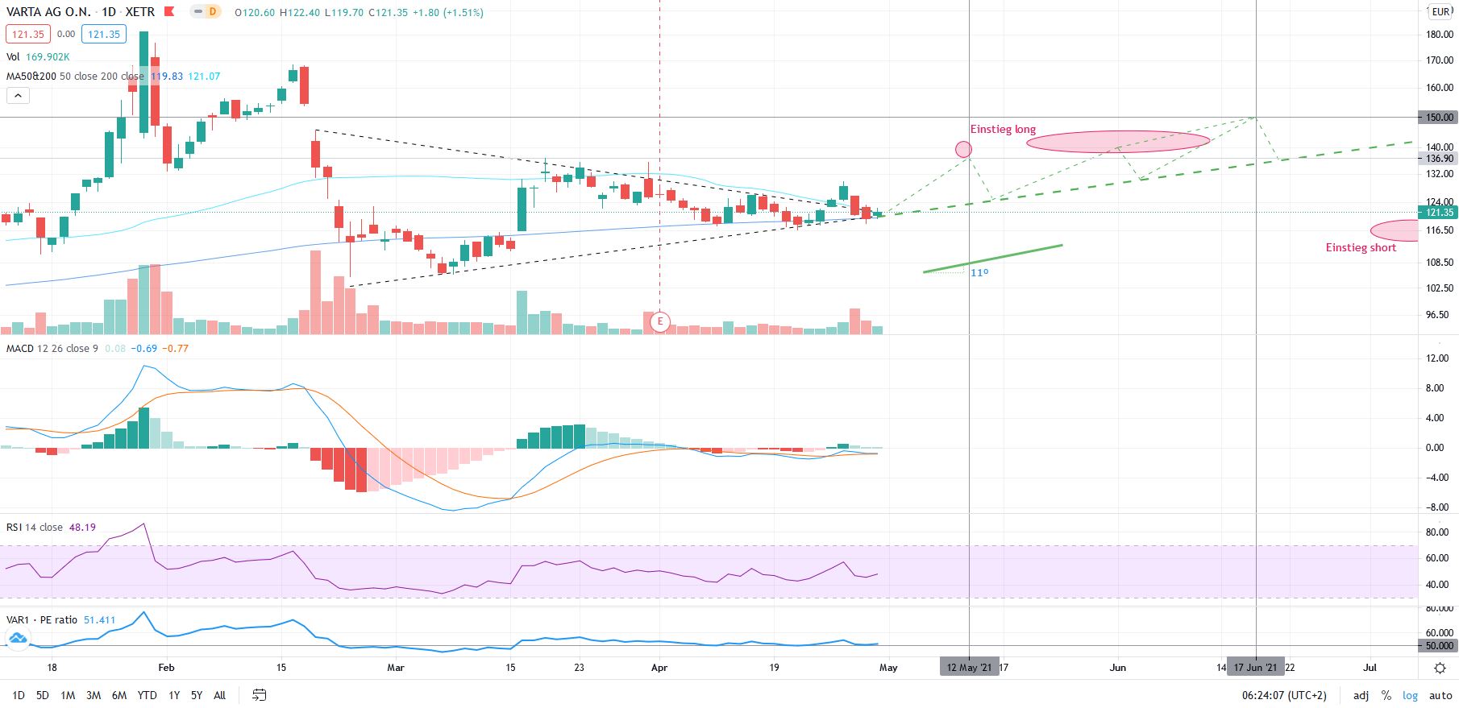Click the red sell price 121.35 button
1459x708 pixels.
tap(28, 34)
